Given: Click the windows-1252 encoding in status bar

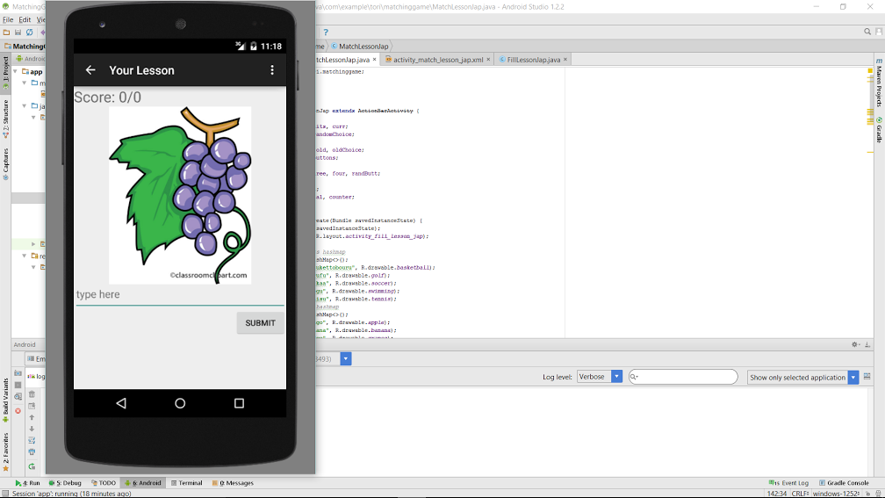Looking at the screenshot, I should point(836,494).
